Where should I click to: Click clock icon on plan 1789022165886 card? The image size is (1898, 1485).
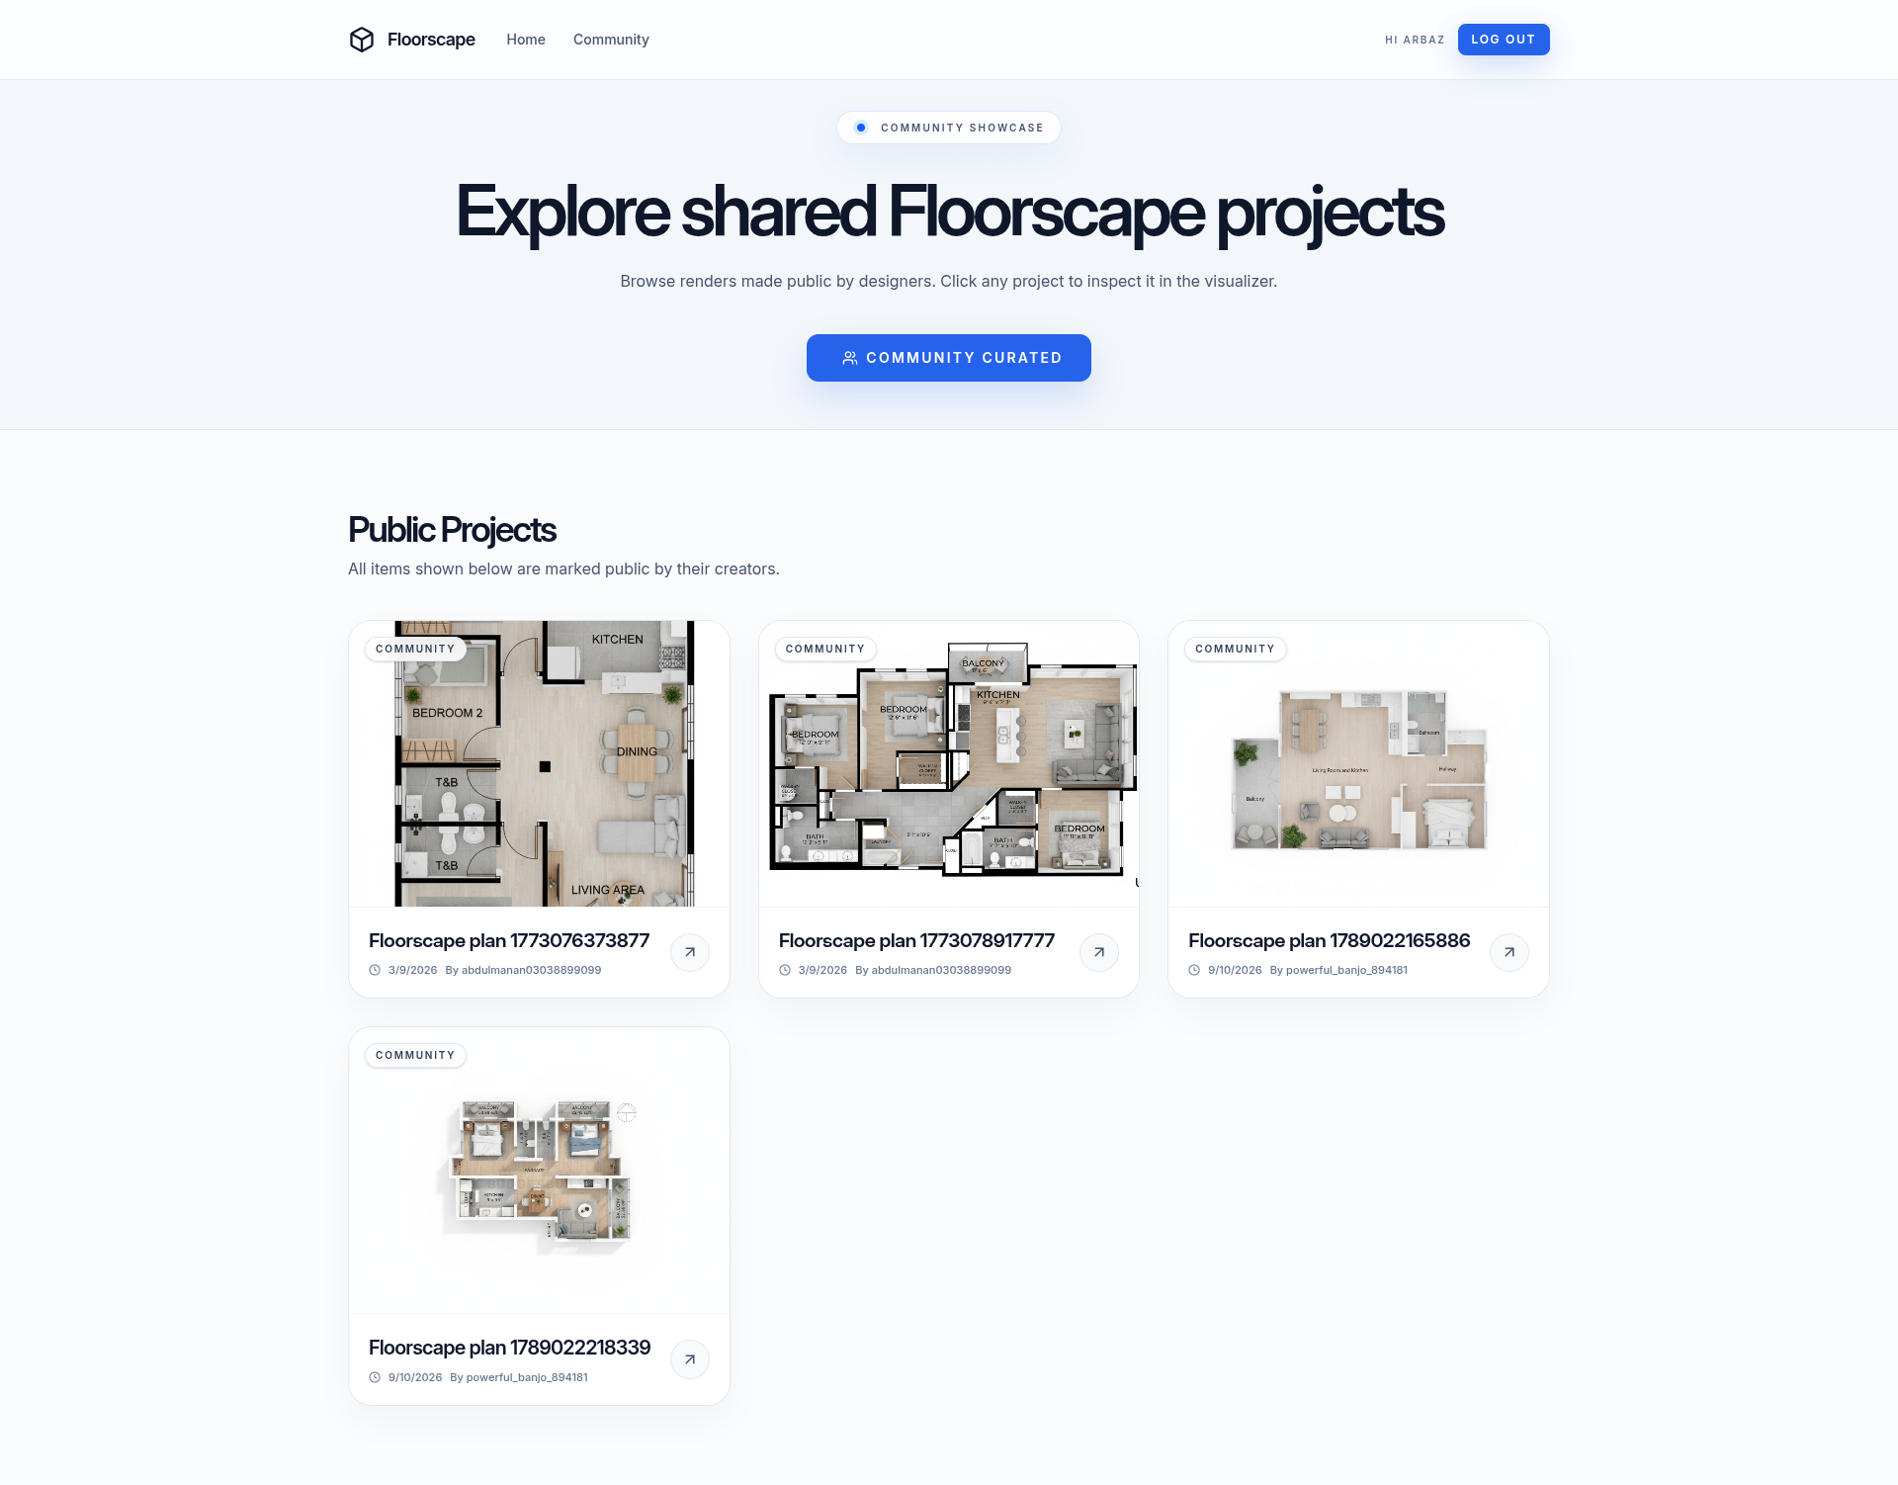pos(1194,970)
